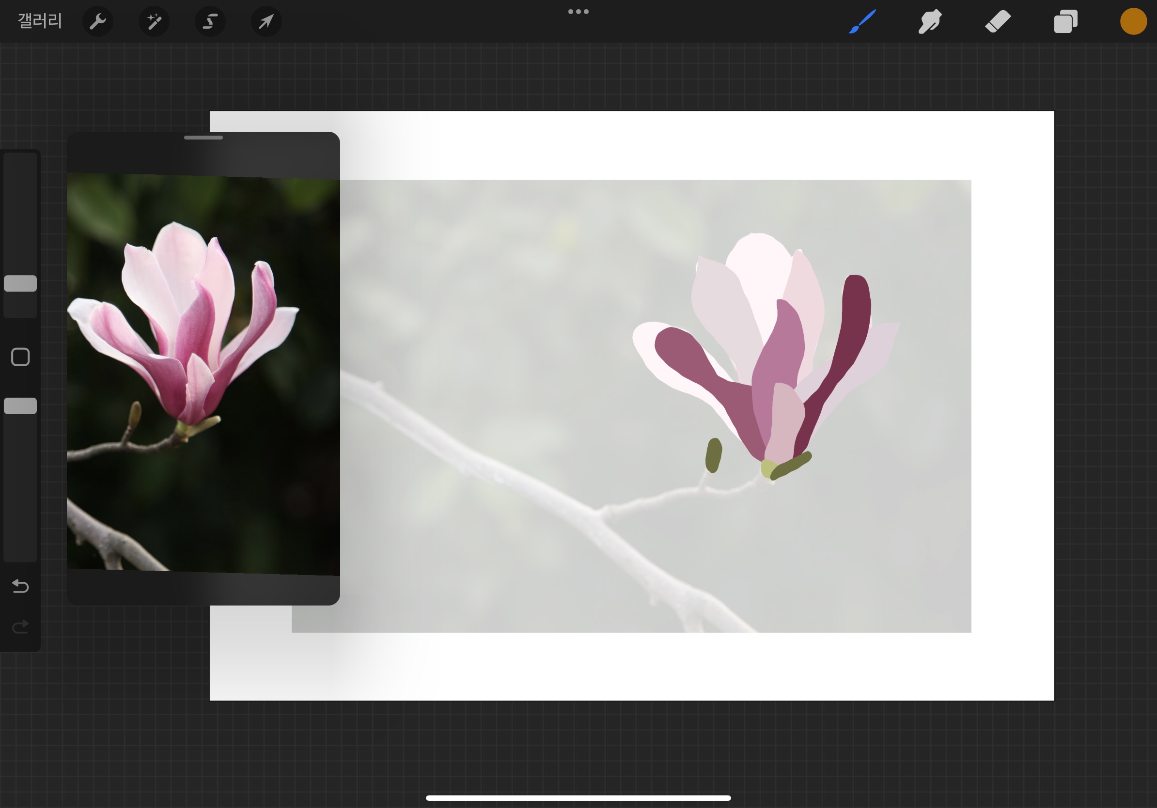1157x808 pixels.
Task: Select the Eraser tool
Action: 998,22
